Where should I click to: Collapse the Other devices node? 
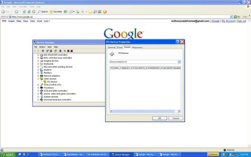click(38, 79)
